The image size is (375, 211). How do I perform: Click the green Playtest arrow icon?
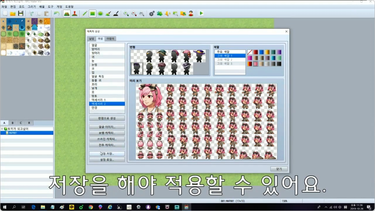pyautogui.click(x=201, y=13)
